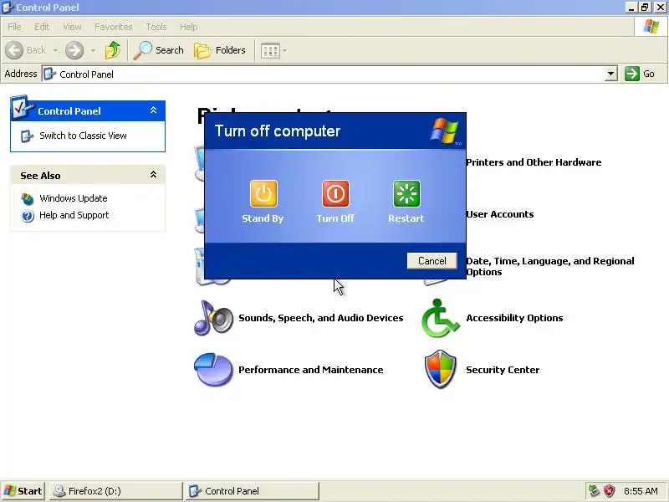Viewport: 669px width, 502px height.
Task: Expand the Address bar dropdown
Action: pos(611,74)
